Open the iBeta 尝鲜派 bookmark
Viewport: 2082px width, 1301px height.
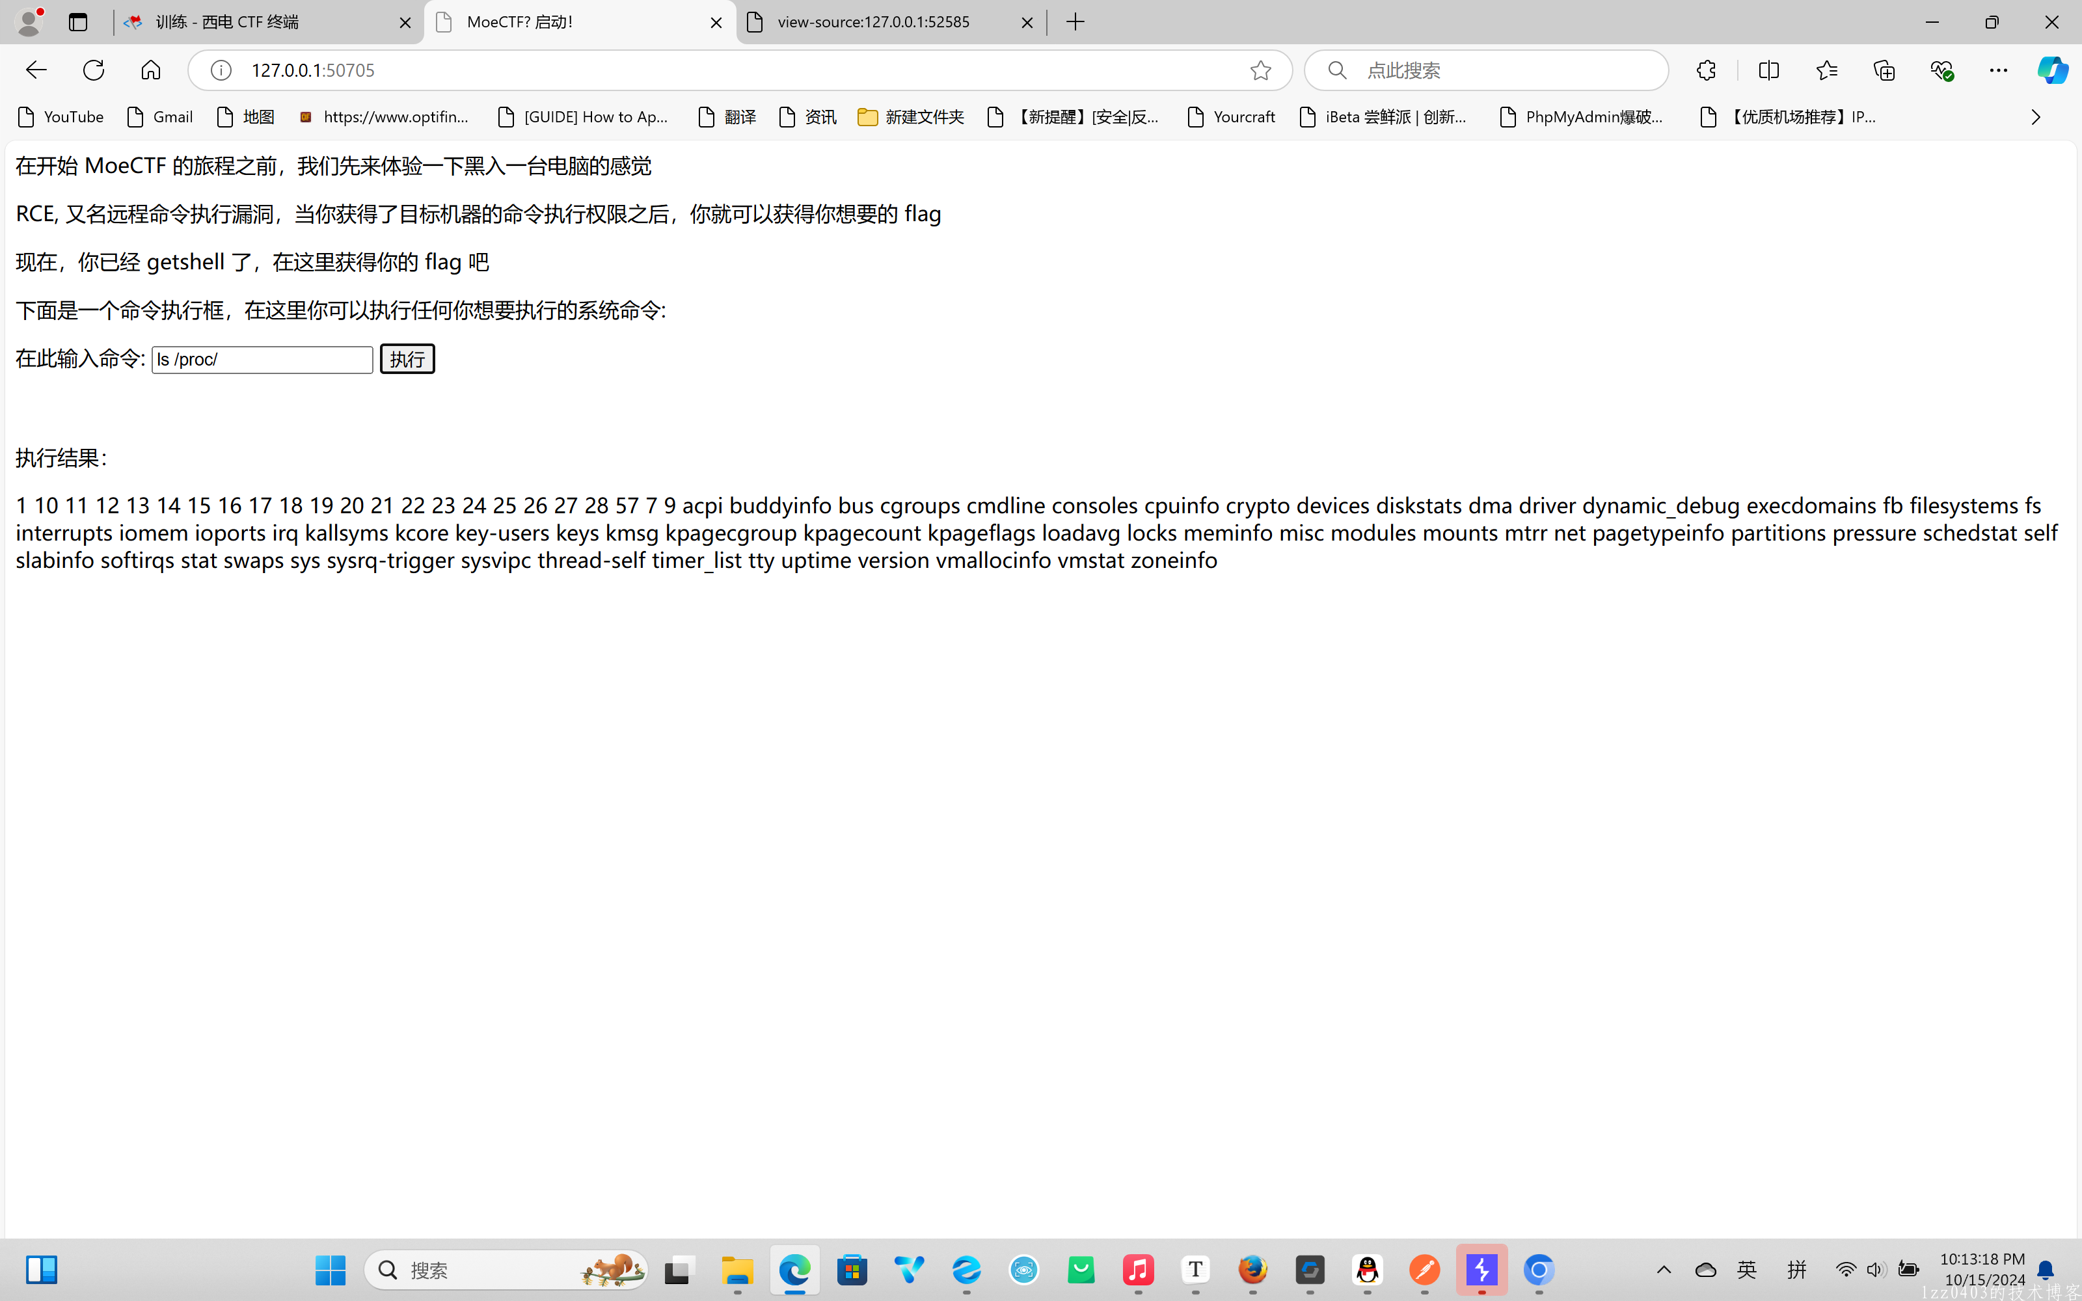(x=1383, y=117)
